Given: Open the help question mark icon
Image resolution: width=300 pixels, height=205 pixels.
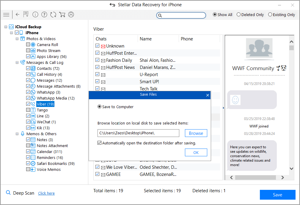Looking at the screenshot, I should coord(44,15).
